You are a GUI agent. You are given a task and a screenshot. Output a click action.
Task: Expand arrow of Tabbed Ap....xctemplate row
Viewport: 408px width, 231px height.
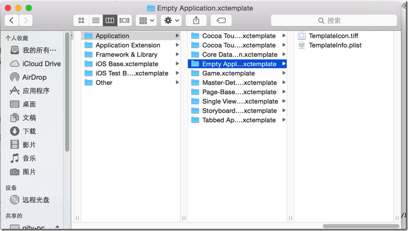tap(284, 120)
